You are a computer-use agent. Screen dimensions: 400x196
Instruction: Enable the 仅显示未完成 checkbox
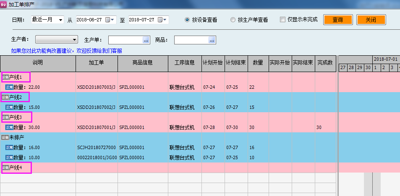(282, 20)
